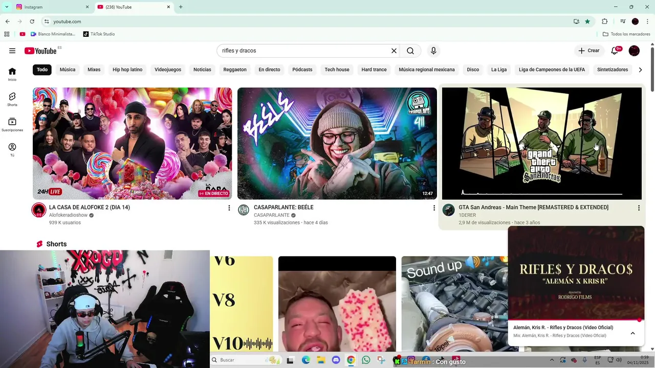Open the TikTok Studio bookmark
Image resolution: width=655 pixels, height=368 pixels.
pyautogui.click(x=99, y=34)
